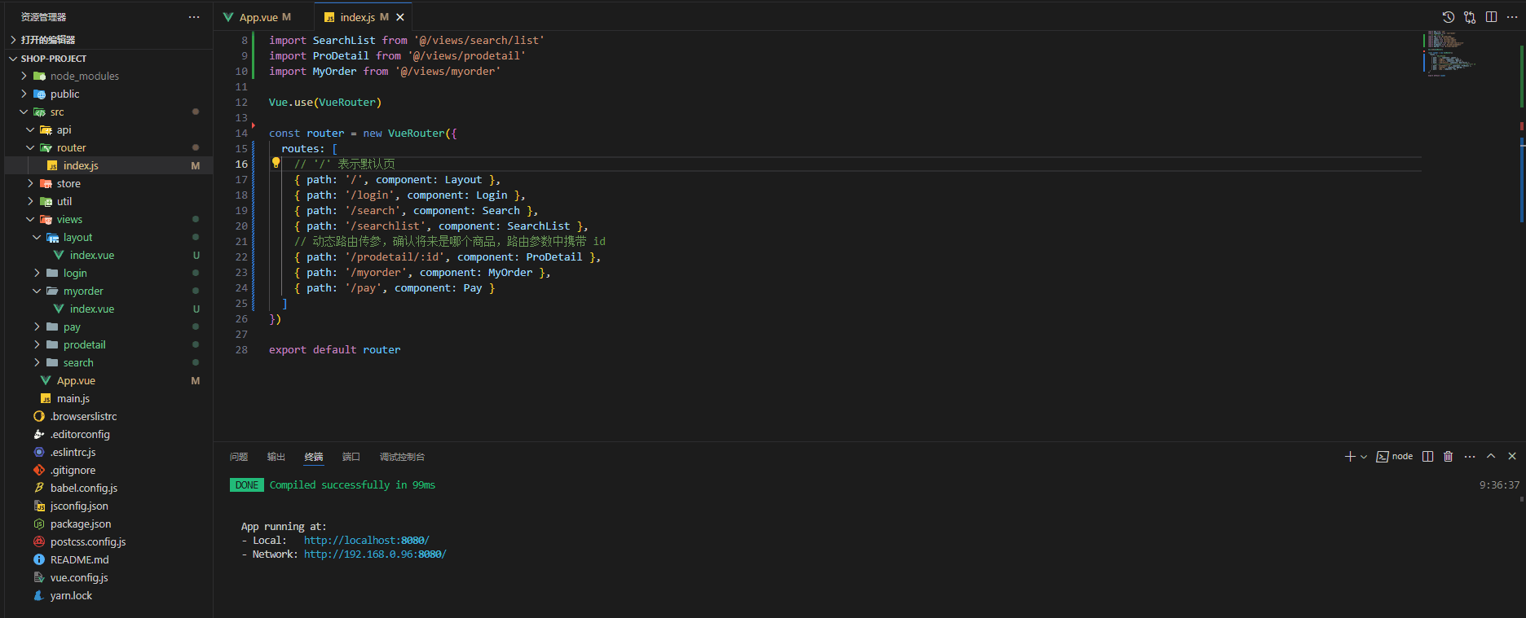Image resolution: width=1526 pixels, height=618 pixels.
Task: Split the editor to the right
Action: pyautogui.click(x=1491, y=17)
